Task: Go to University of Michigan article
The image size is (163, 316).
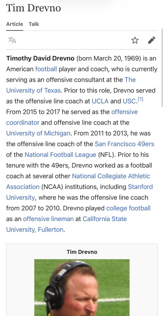Action: tap(38, 133)
